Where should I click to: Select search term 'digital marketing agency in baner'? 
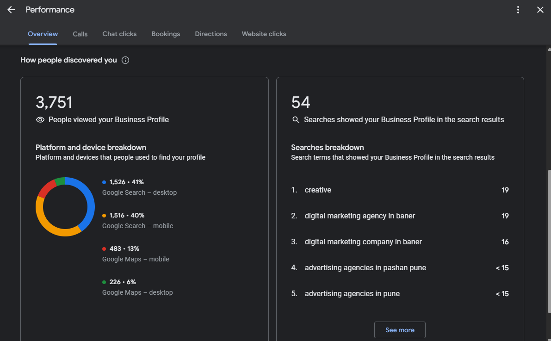tap(359, 216)
